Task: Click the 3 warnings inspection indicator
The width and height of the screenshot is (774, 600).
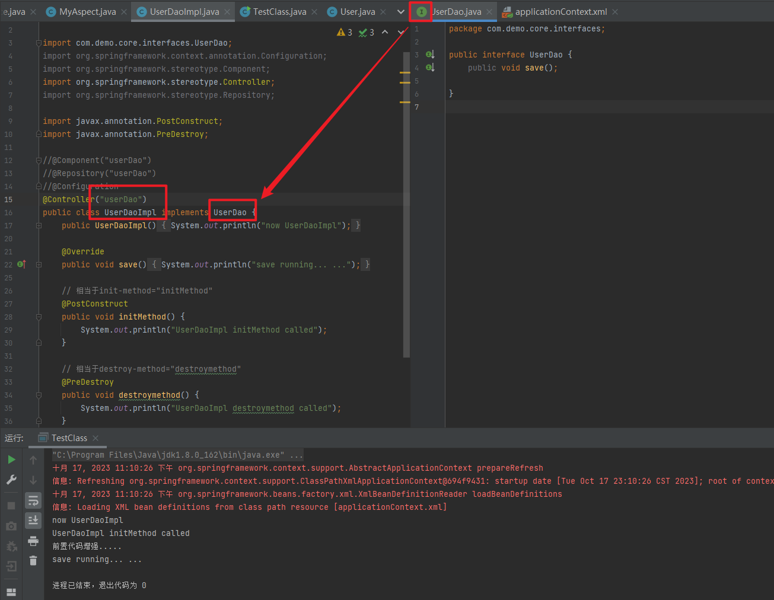Action: (345, 32)
